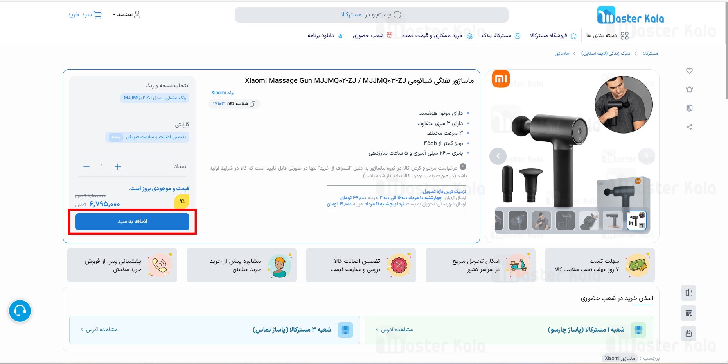The width and height of the screenshot is (728, 364).
Task: Select the highlighted thumbnail with blue border
Action: (636, 221)
